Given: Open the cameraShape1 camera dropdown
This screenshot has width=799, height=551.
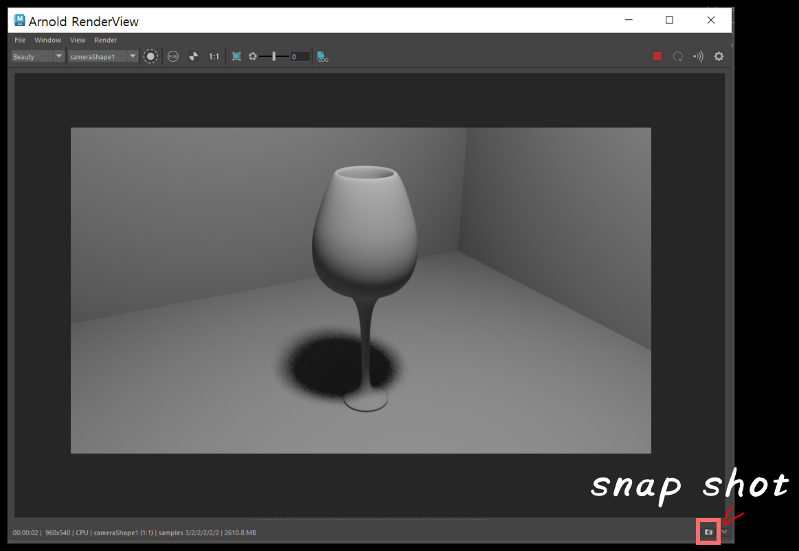Looking at the screenshot, I should 103,56.
